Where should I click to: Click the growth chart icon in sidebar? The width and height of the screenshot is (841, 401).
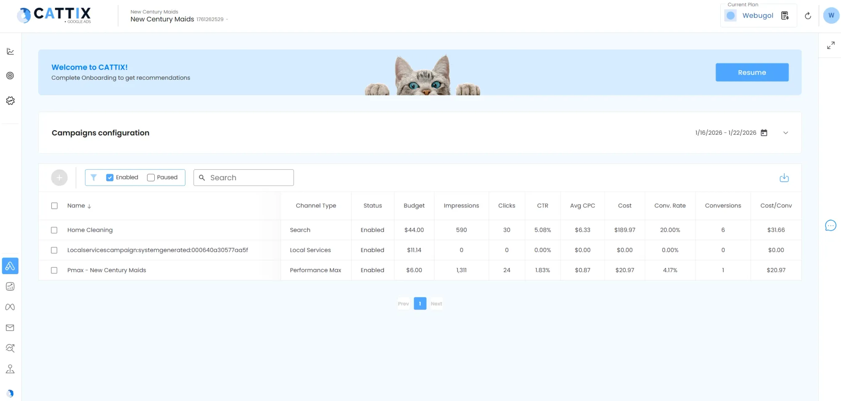tap(10, 348)
